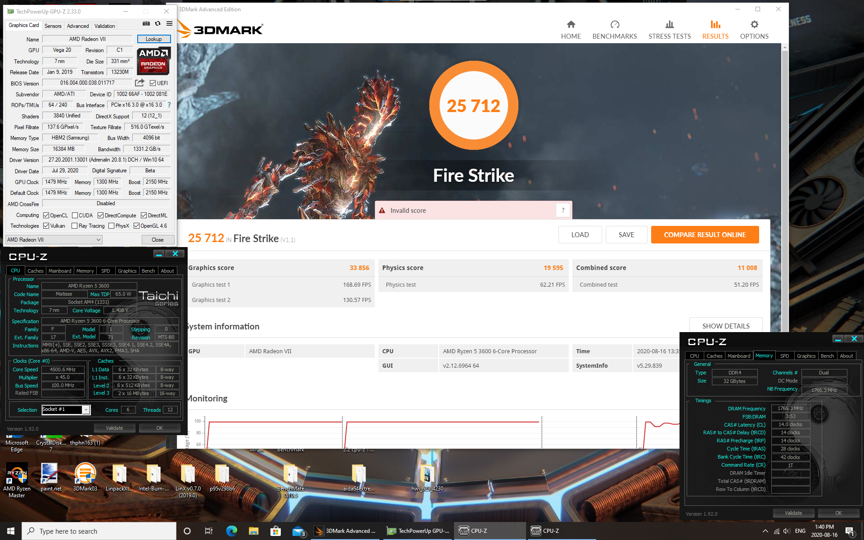
Task: Toggle the OpenCL checkbox
Action: pos(46,216)
